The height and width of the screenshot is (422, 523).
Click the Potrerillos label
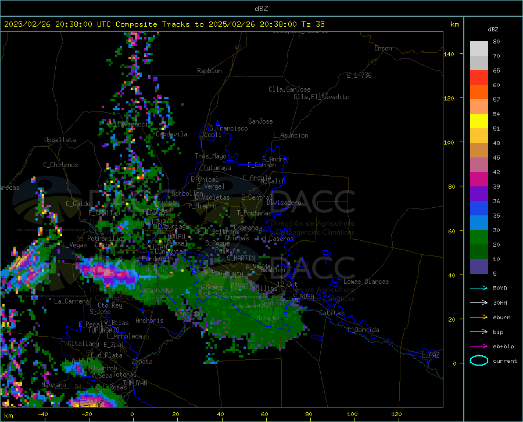pos(106,239)
